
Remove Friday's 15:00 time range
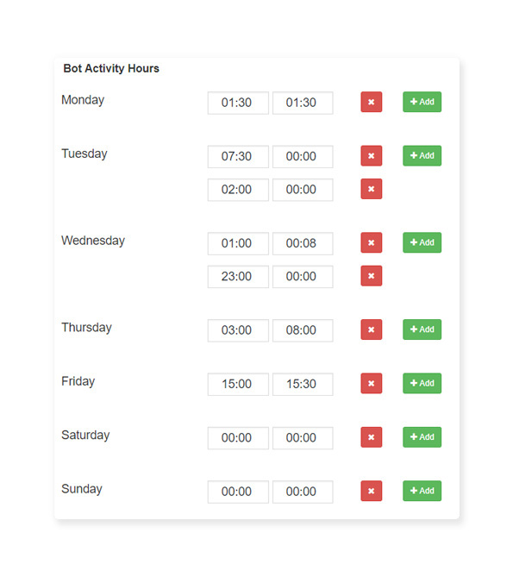point(371,383)
